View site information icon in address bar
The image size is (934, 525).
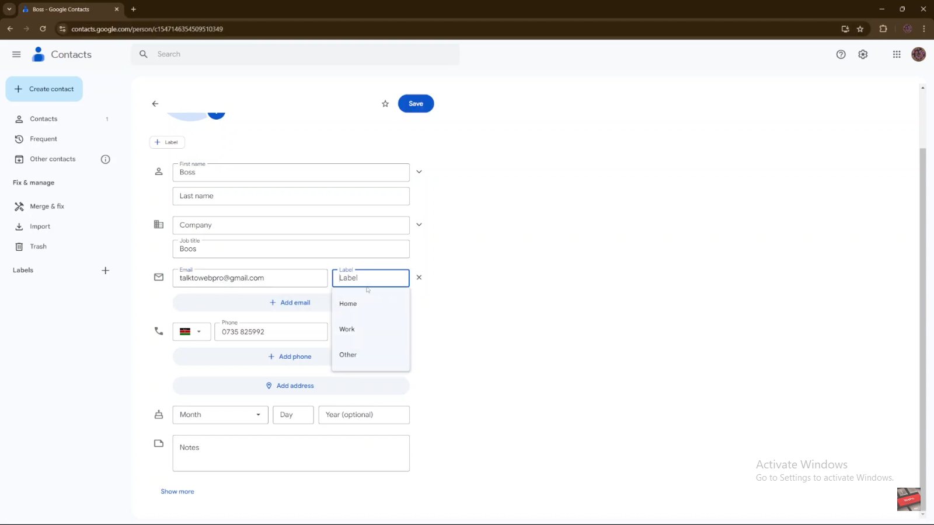click(62, 29)
